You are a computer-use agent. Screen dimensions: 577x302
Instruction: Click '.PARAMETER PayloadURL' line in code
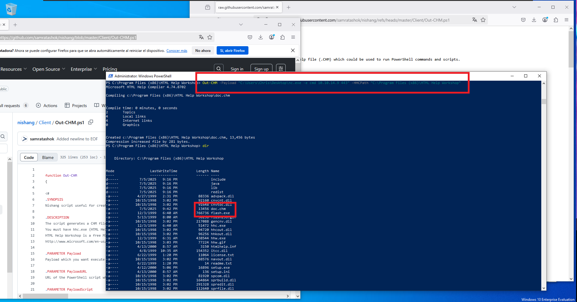click(x=66, y=271)
